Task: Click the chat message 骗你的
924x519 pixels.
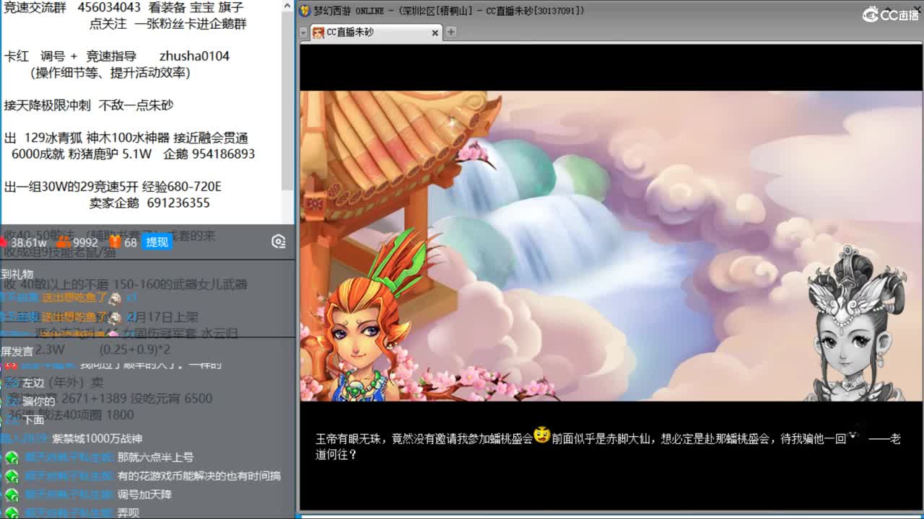Action: click(39, 402)
